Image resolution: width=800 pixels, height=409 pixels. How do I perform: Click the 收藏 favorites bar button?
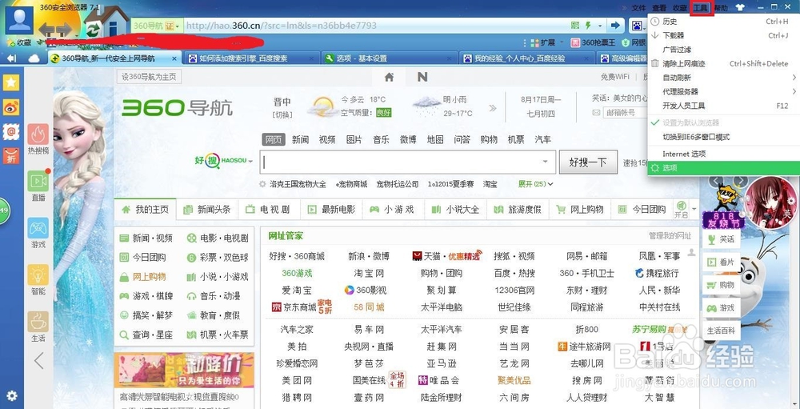[x=18, y=43]
